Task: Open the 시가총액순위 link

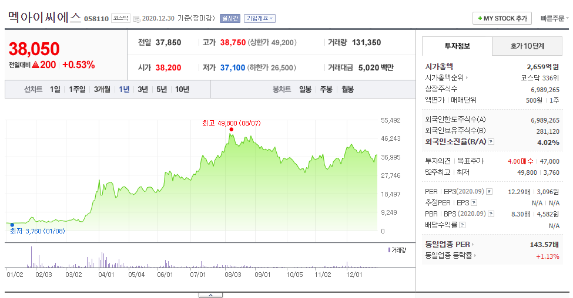Action: click(446, 77)
